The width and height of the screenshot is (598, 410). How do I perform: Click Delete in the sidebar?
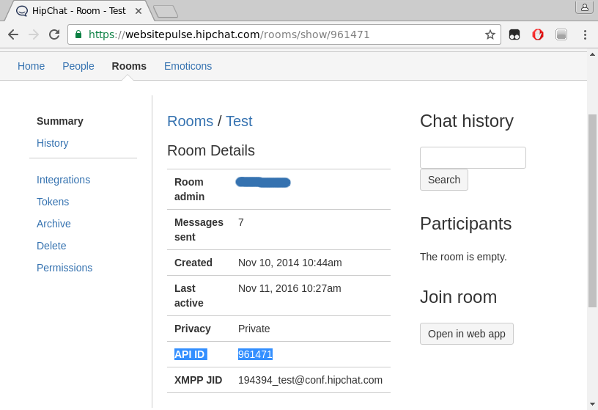[x=51, y=246]
